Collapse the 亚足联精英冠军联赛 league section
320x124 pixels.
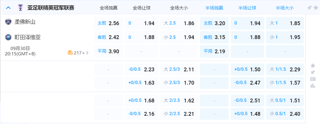pyautogui.click(x=8, y=8)
